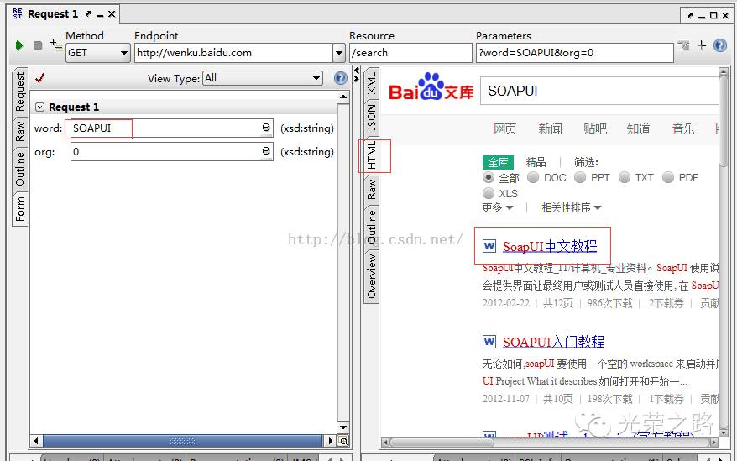Open the Endpoint dropdown arrow
Screen dimensions: 737x461
coord(339,53)
